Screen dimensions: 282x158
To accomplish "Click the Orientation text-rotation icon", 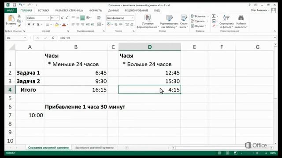I will pos(88,18).
